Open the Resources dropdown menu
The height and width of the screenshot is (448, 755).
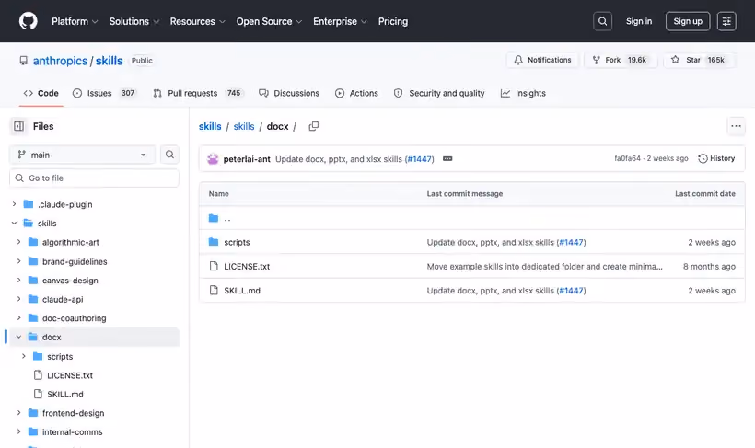(197, 21)
